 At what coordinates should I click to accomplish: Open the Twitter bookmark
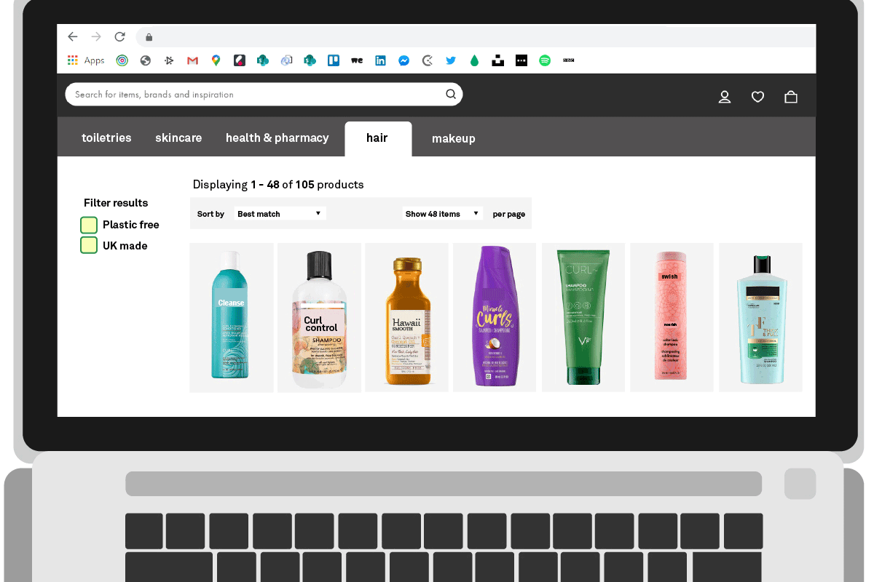coord(451,61)
